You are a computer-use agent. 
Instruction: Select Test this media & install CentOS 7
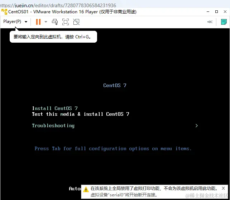[81, 114]
